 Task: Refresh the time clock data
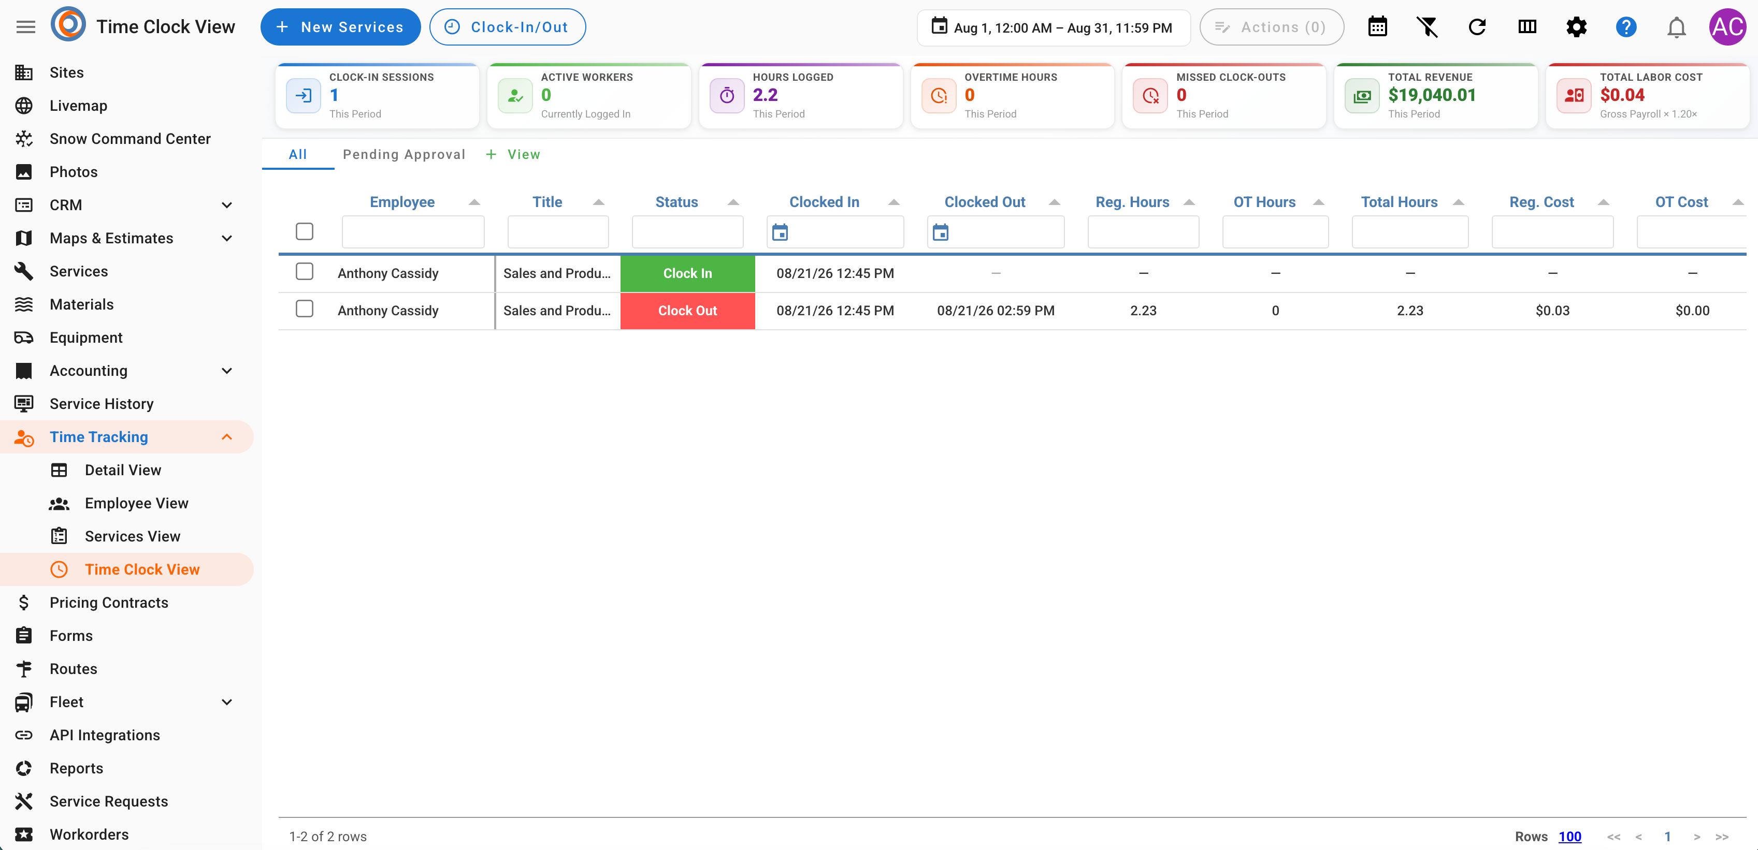pos(1477,27)
